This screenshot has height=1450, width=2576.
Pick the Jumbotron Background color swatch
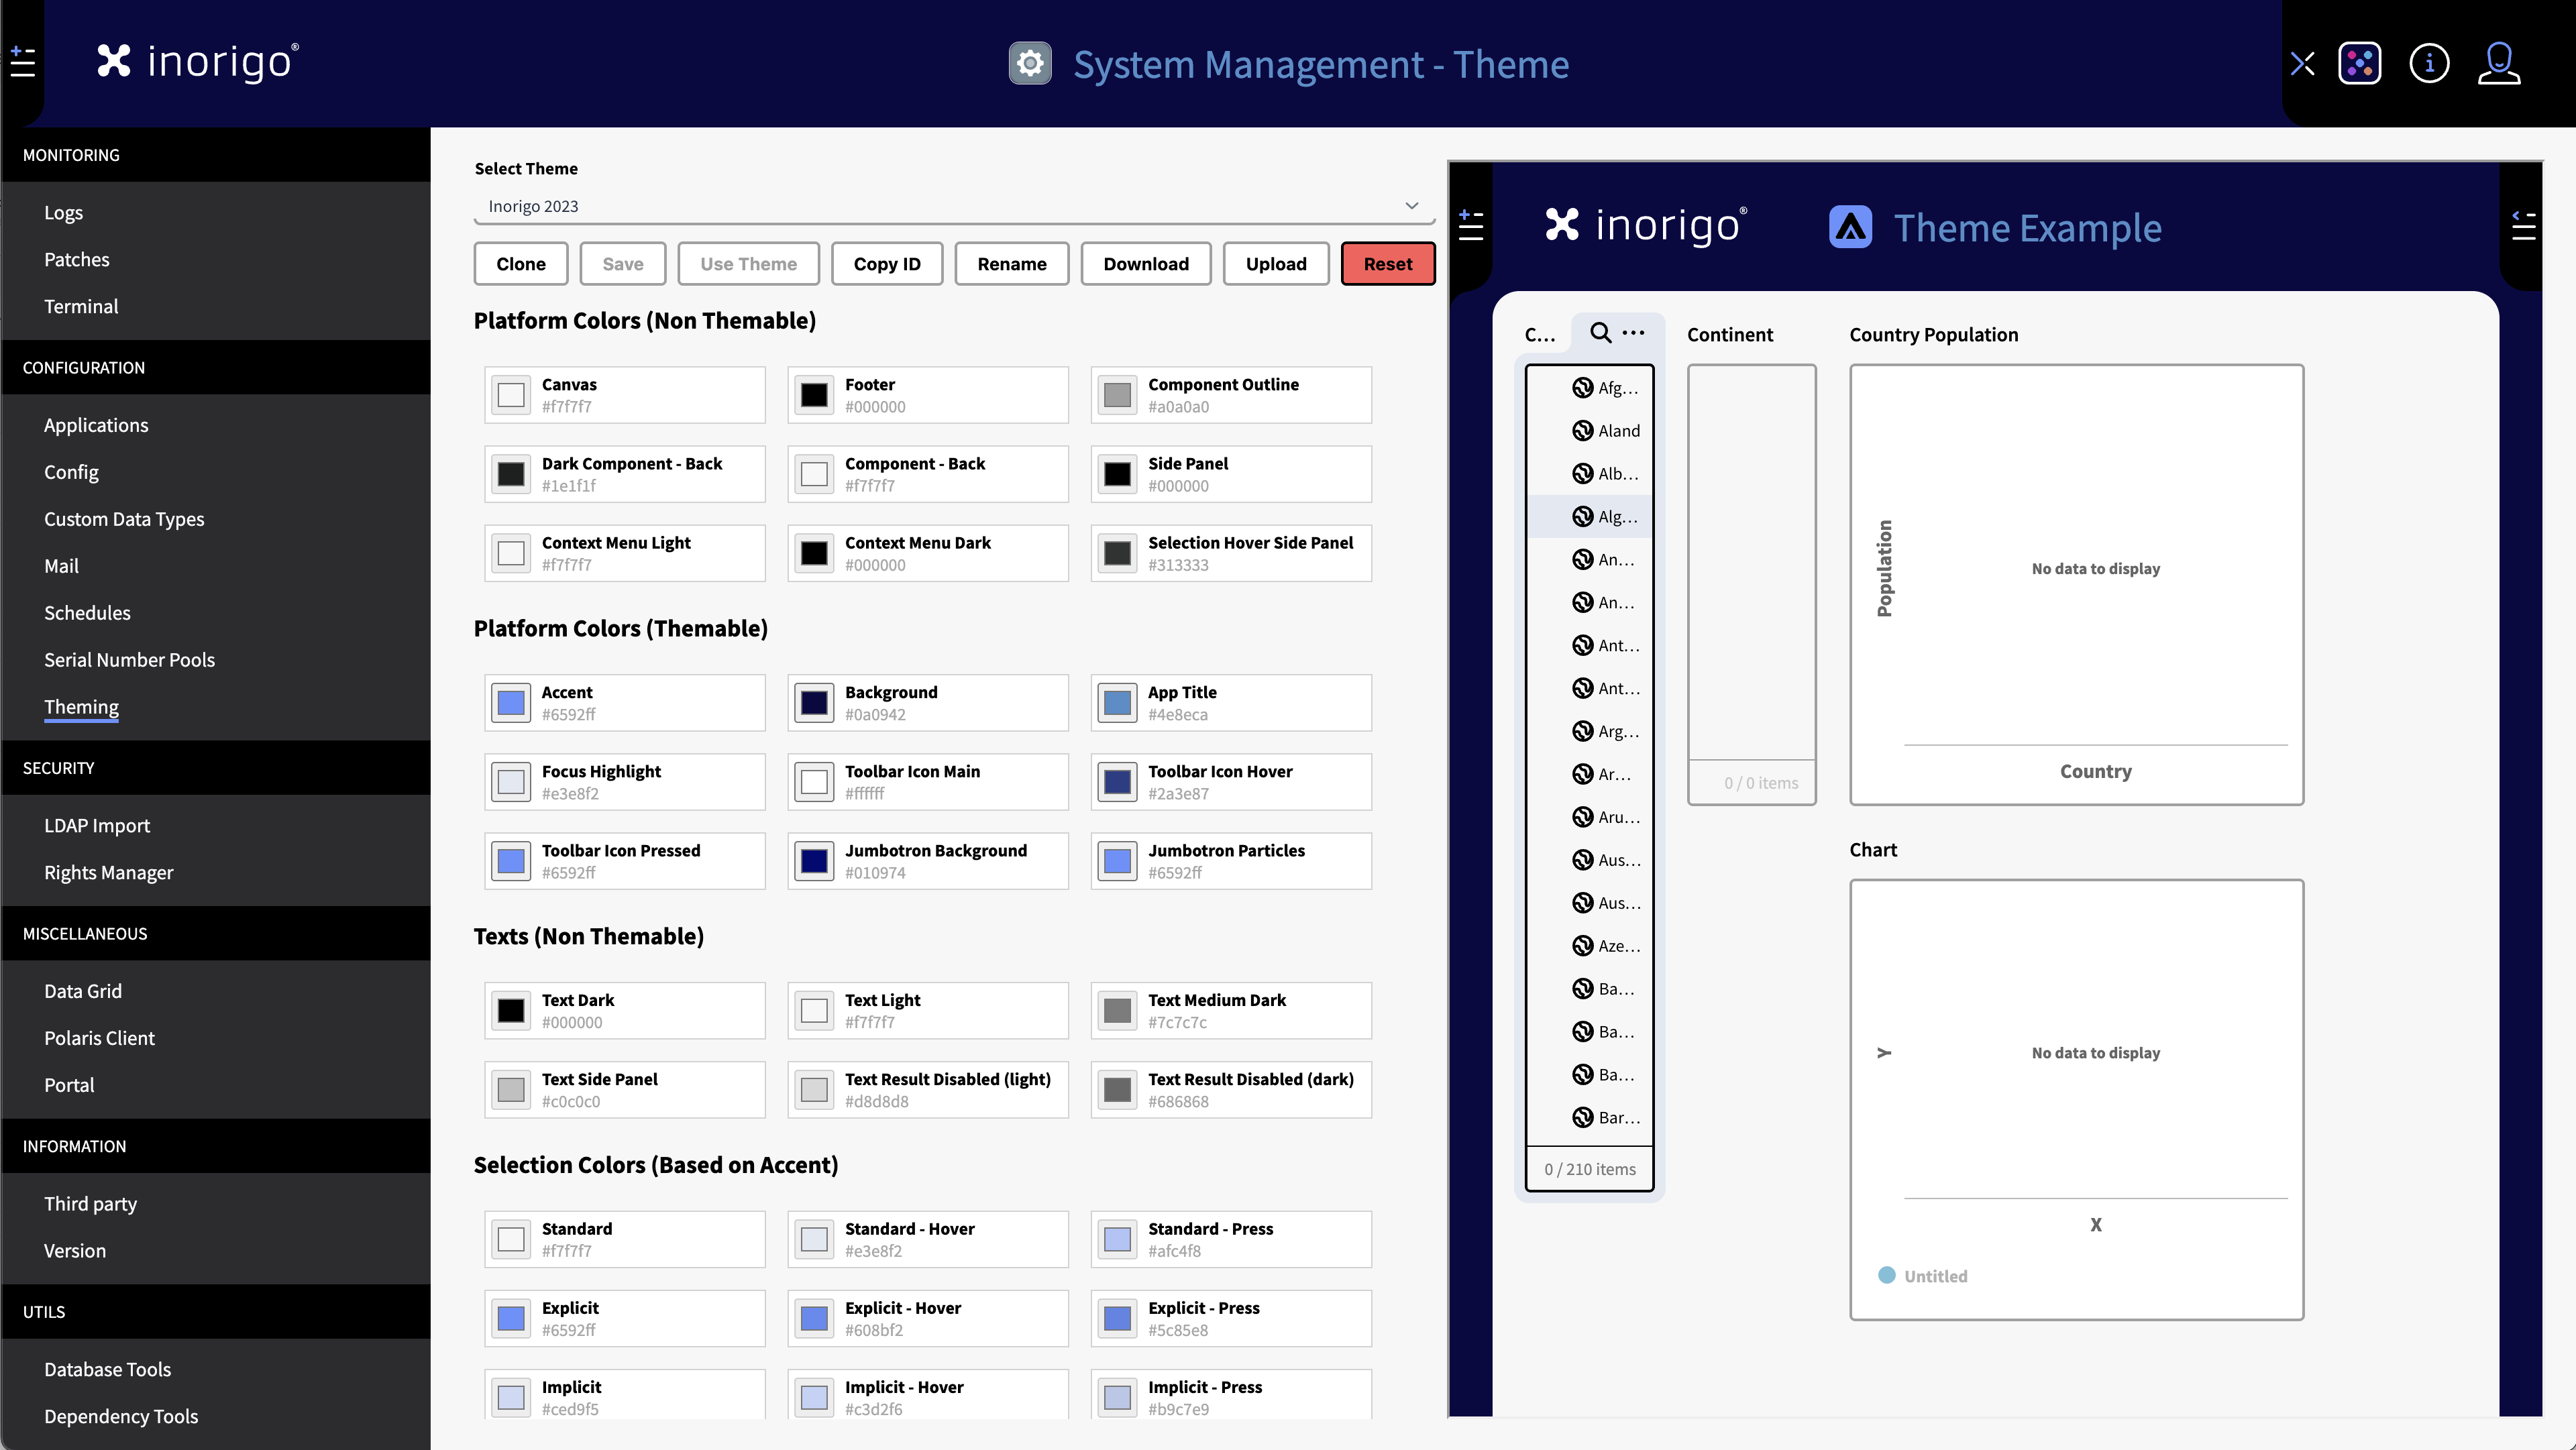(814, 861)
